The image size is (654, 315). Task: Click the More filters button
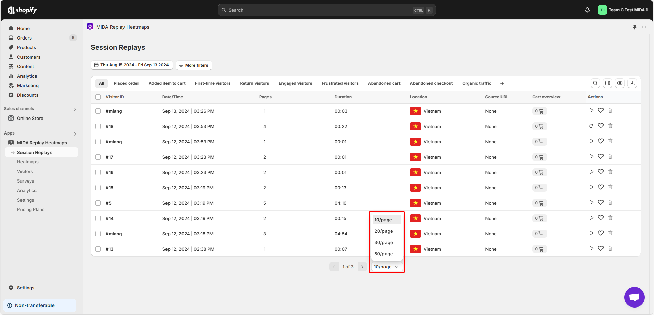pyautogui.click(x=194, y=65)
